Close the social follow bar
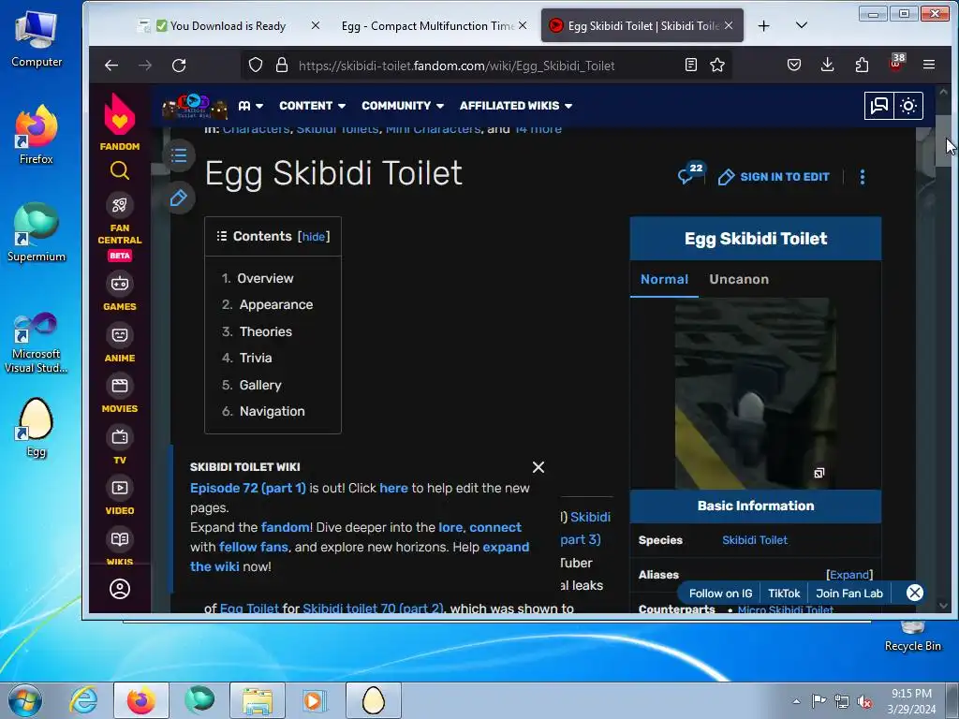The height and width of the screenshot is (719, 959). (914, 593)
